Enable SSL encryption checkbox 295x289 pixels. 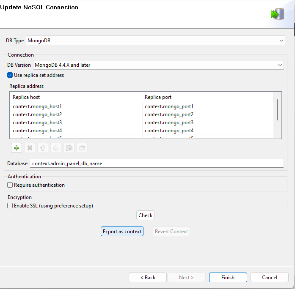[x=10, y=206]
